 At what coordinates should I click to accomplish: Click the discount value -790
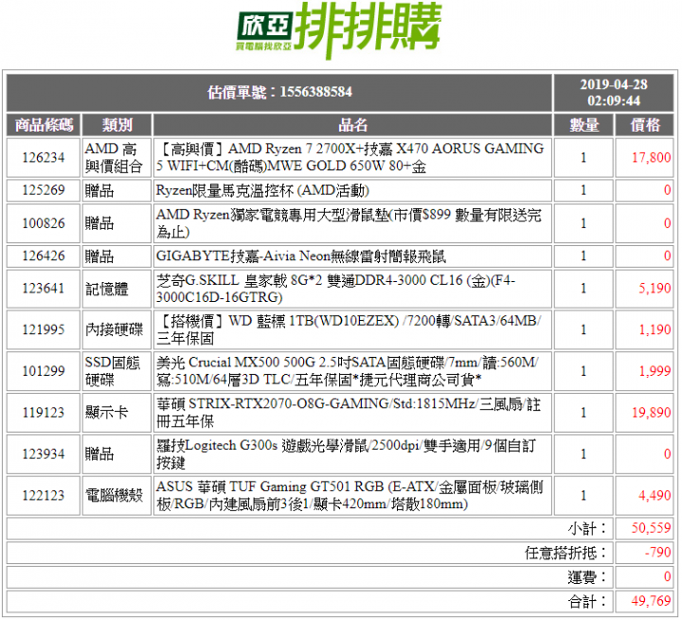pyautogui.click(x=657, y=553)
